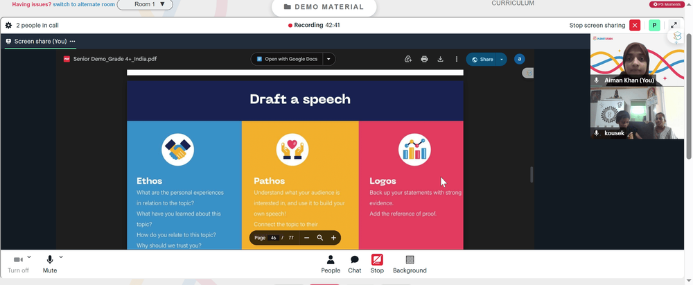Open the Room 1 dropdown
This screenshot has height=285, width=693.
click(x=145, y=4)
